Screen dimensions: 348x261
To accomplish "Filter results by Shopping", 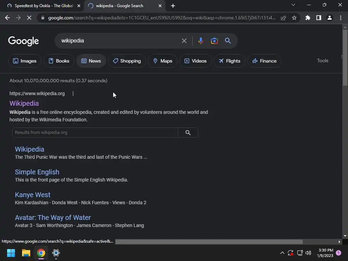I will pyautogui.click(x=127, y=61).
